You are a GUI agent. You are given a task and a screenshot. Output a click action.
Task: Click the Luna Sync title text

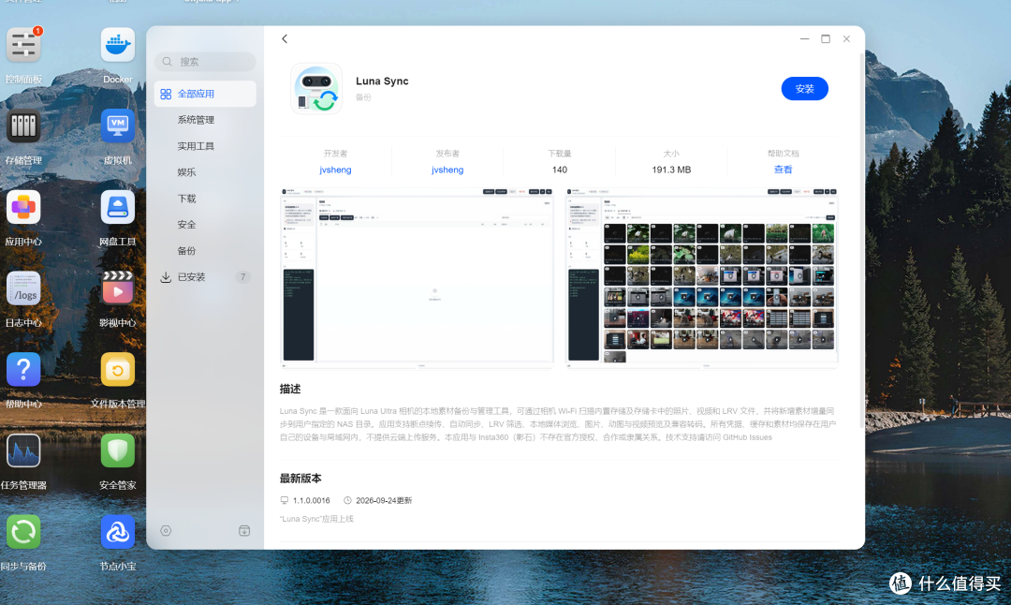pos(382,81)
